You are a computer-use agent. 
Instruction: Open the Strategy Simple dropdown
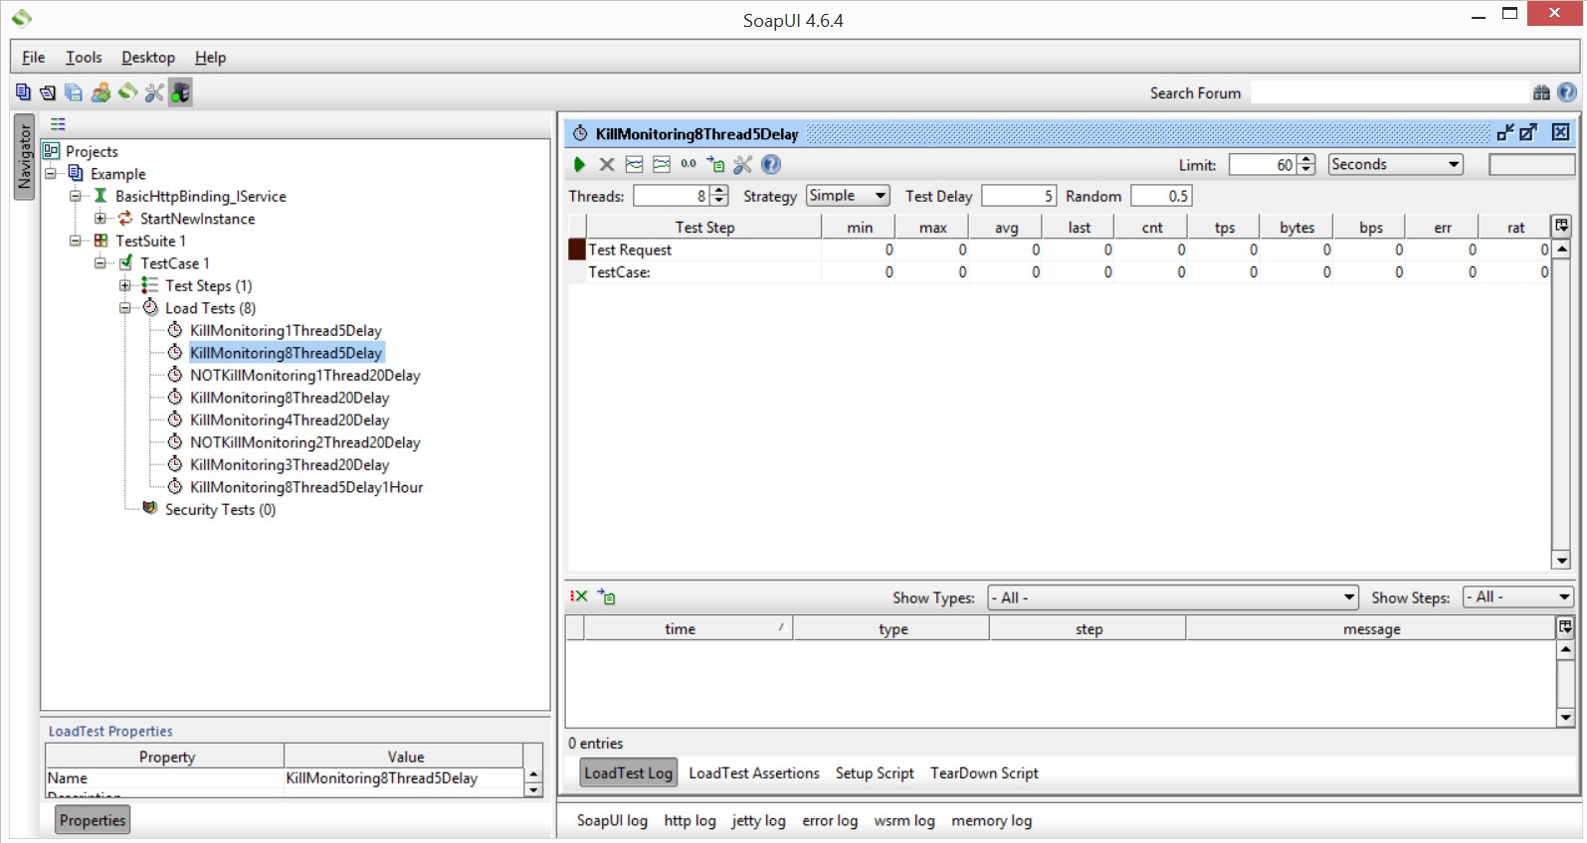848,196
